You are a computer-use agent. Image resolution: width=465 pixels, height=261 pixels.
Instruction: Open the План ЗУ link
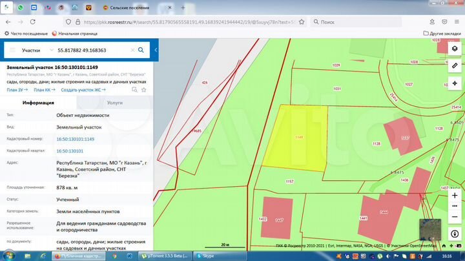[16, 90]
